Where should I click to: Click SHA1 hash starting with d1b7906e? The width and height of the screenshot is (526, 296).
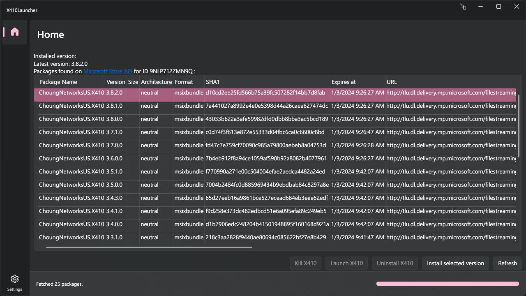tap(267, 224)
